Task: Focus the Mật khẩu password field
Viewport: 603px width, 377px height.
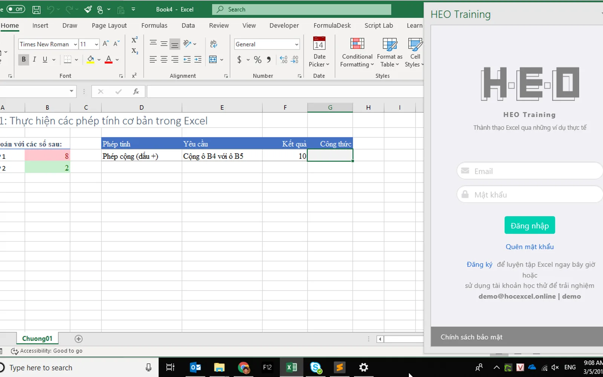Action: [x=530, y=195]
